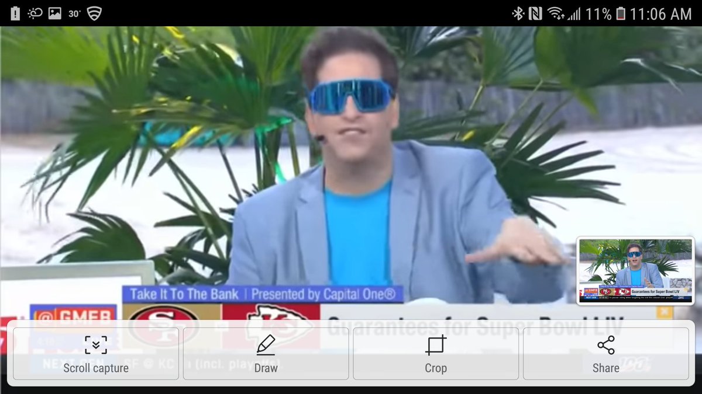Tap the cellular signal bars icon
Image resolution: width=702 pixels, height=394 pixels.
574,13
